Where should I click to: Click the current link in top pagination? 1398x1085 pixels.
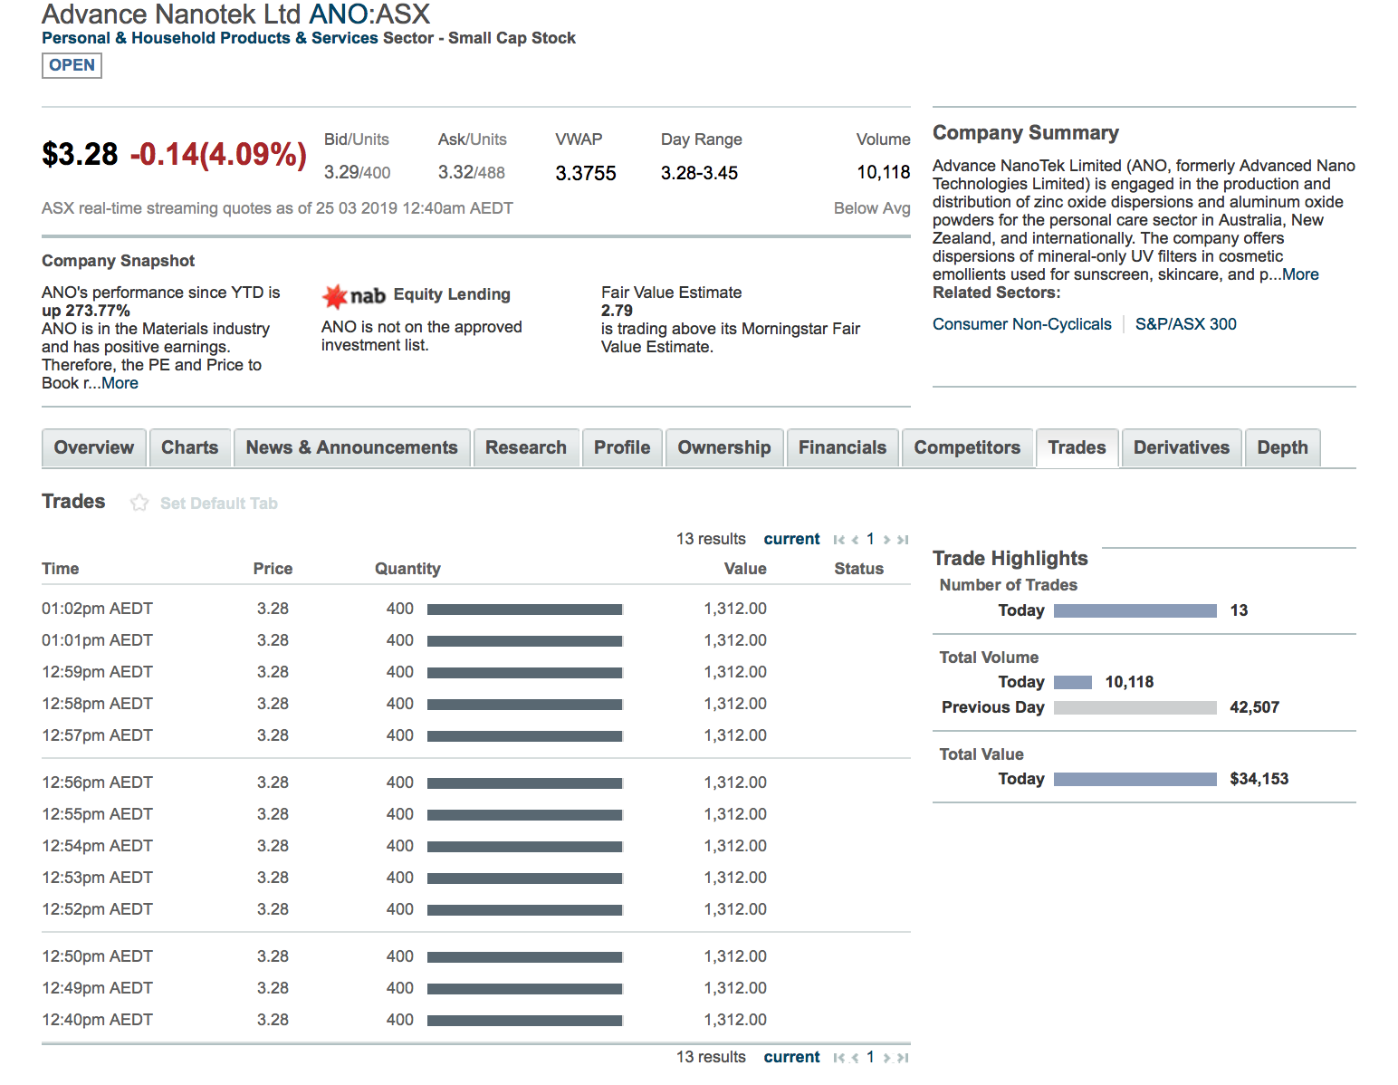coord(791,539)
